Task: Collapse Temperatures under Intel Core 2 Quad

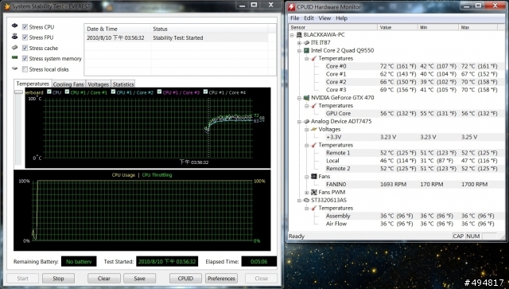Action: click(307, 58)
